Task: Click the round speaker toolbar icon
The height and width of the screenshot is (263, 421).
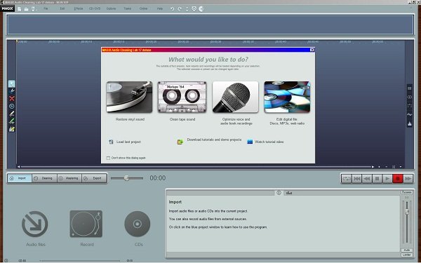Action: 201,9
